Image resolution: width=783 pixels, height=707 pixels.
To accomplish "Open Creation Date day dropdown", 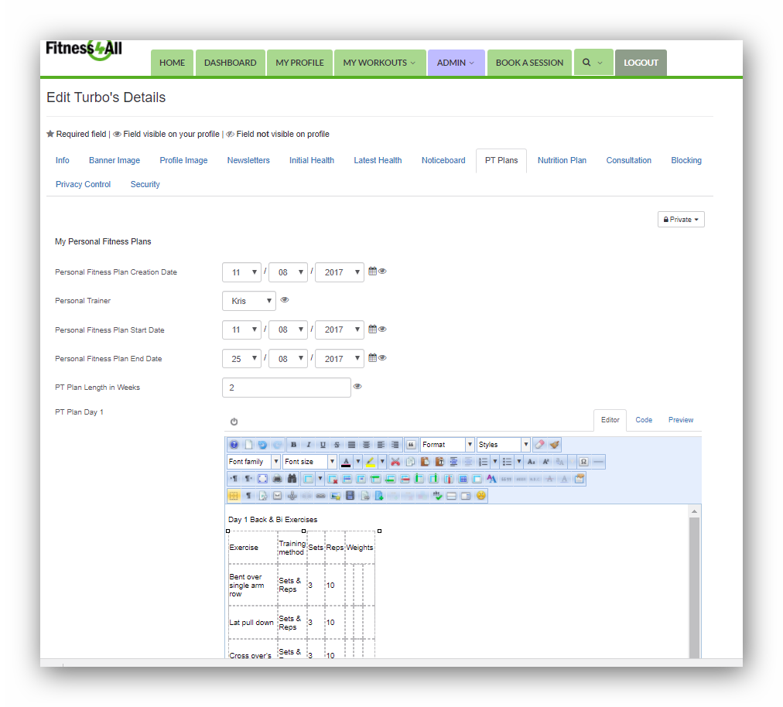I will 241,272.
